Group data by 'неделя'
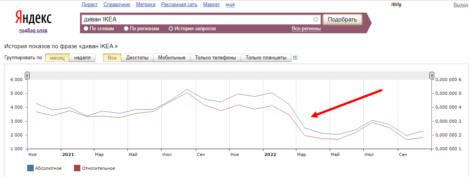The image size is (469, 177). click(82, 58)
